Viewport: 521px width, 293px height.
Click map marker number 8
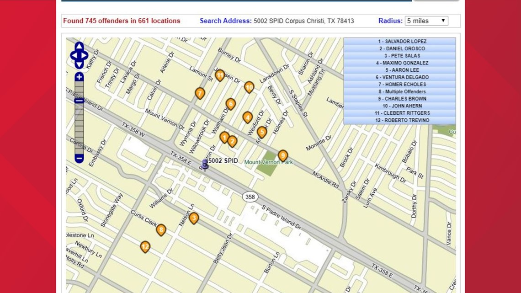[161, 229]
